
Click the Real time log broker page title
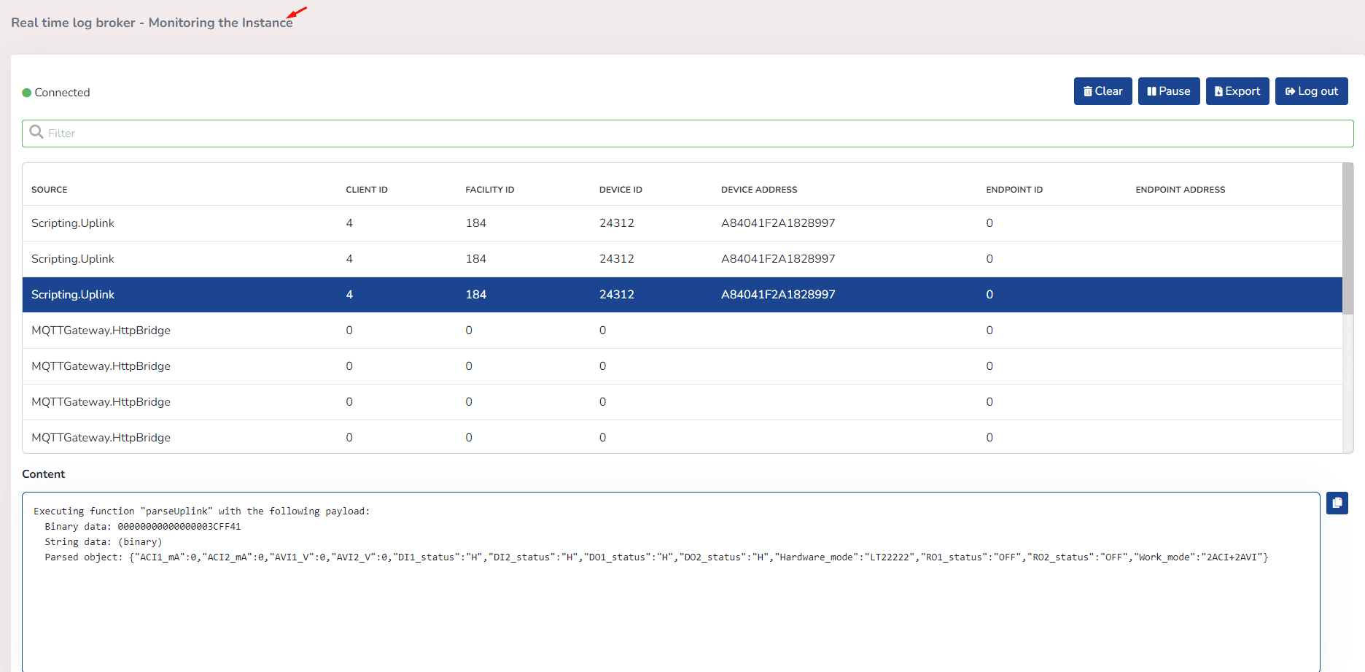click(x=152, y=23)
